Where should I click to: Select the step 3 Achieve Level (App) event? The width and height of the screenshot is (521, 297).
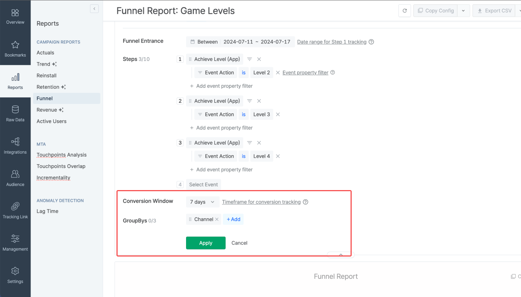pos(214,143)
